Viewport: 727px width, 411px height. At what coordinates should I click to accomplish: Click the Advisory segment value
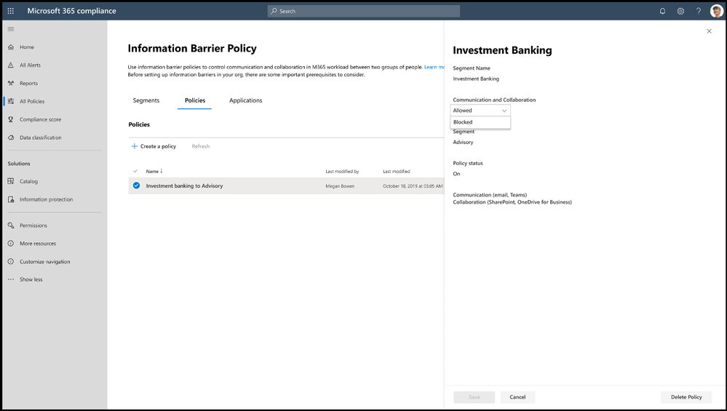[x=463, y=143]
